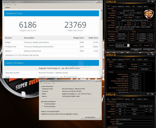Click the Core Voltage value field in CPU-Z

[x=138, y=17]
